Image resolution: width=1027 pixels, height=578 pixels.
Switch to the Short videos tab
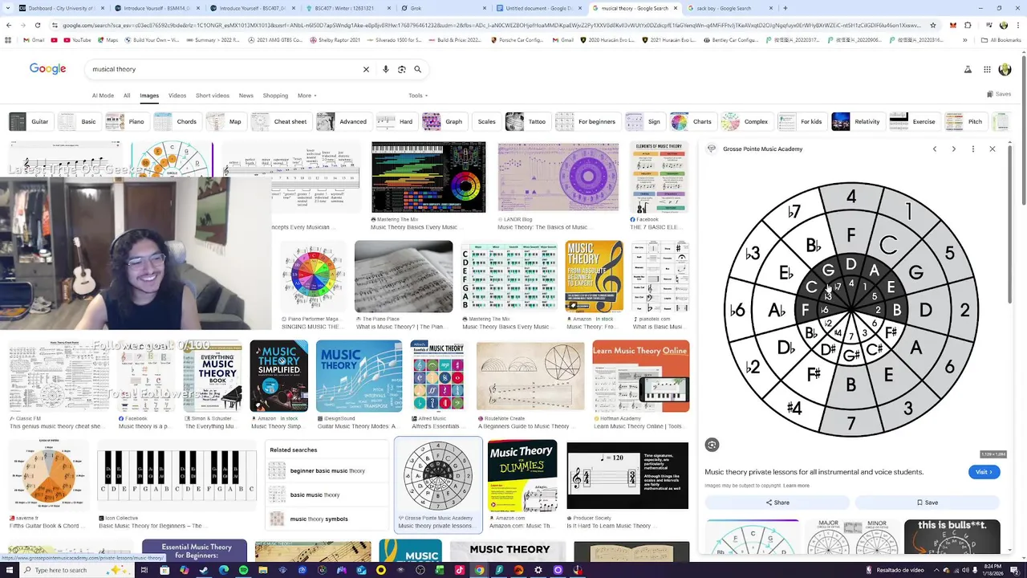(213, 96)
